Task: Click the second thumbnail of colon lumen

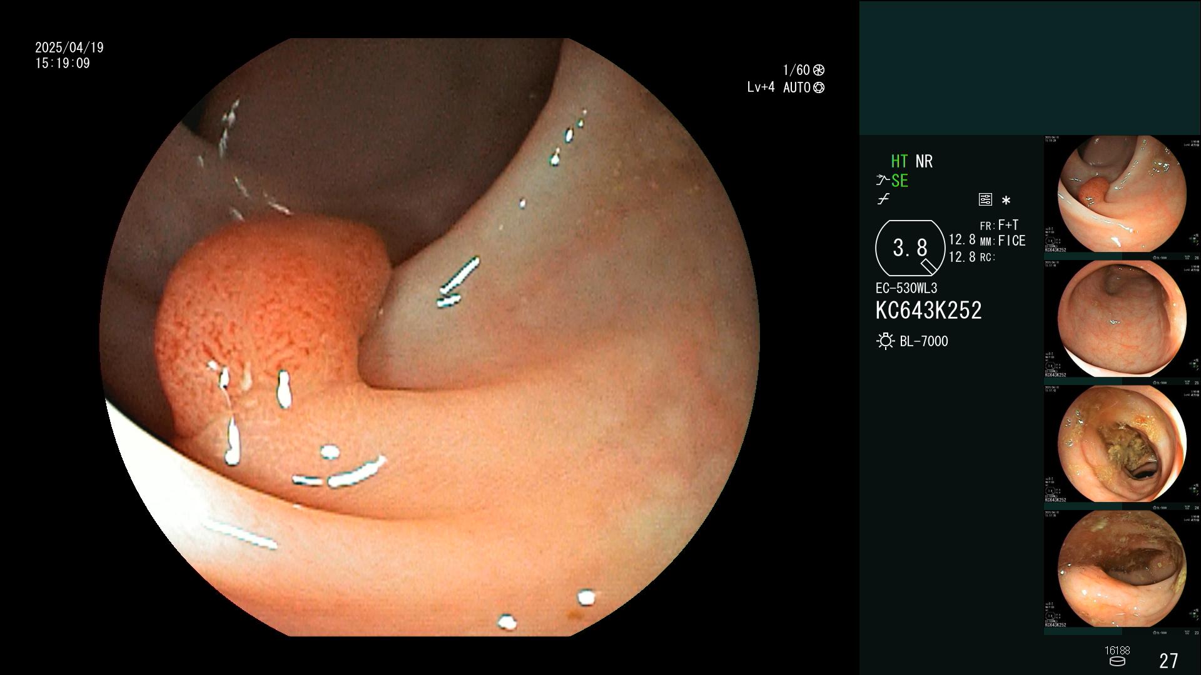Action: tap(1122, 319)
